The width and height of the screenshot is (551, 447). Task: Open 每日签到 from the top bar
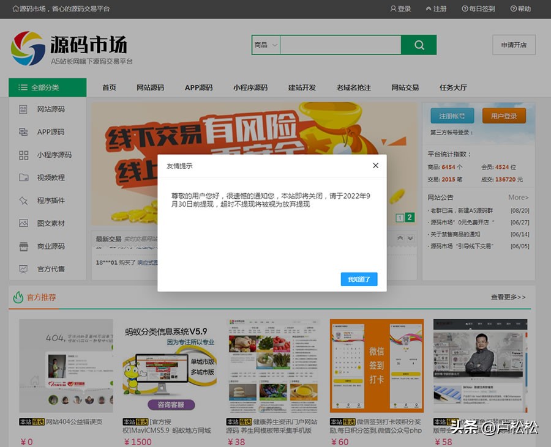[x=478, y=9]
